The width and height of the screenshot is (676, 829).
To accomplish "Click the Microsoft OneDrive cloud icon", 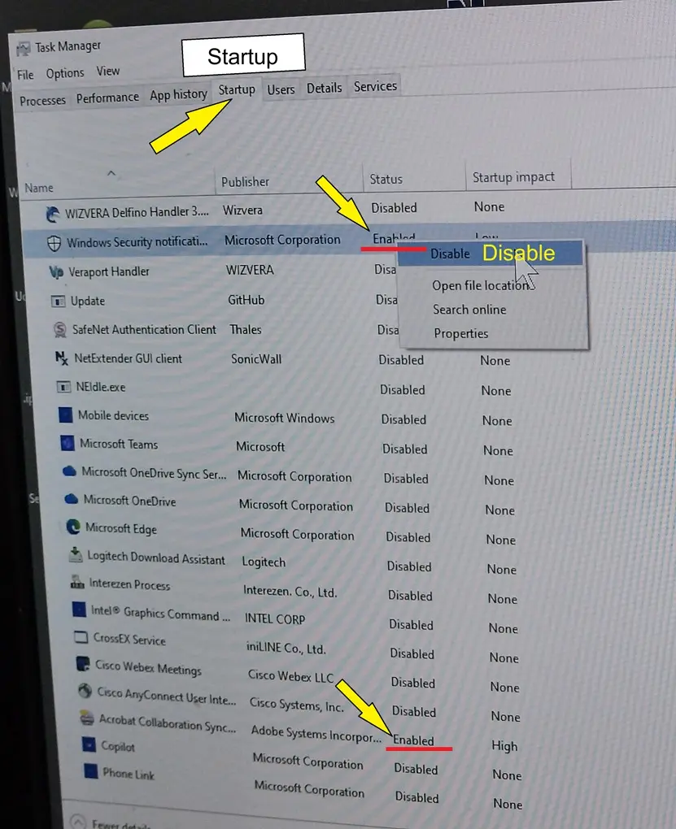I will pos(71,498).
